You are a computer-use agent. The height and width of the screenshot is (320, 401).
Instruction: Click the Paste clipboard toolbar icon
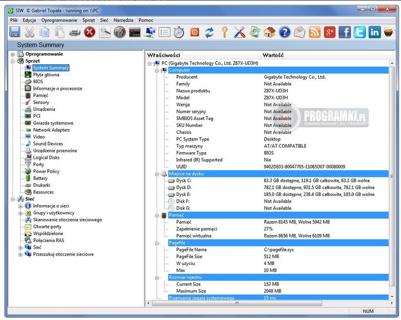59,33
